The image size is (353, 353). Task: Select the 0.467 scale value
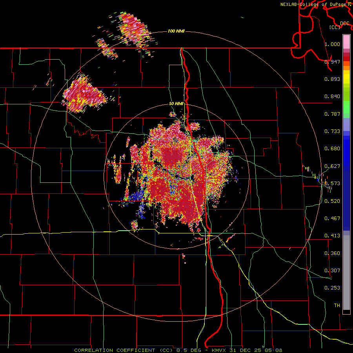(332, 218)
